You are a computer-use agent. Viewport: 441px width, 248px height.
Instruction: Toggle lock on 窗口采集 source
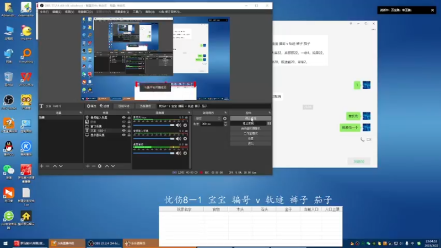click(129, 126)
